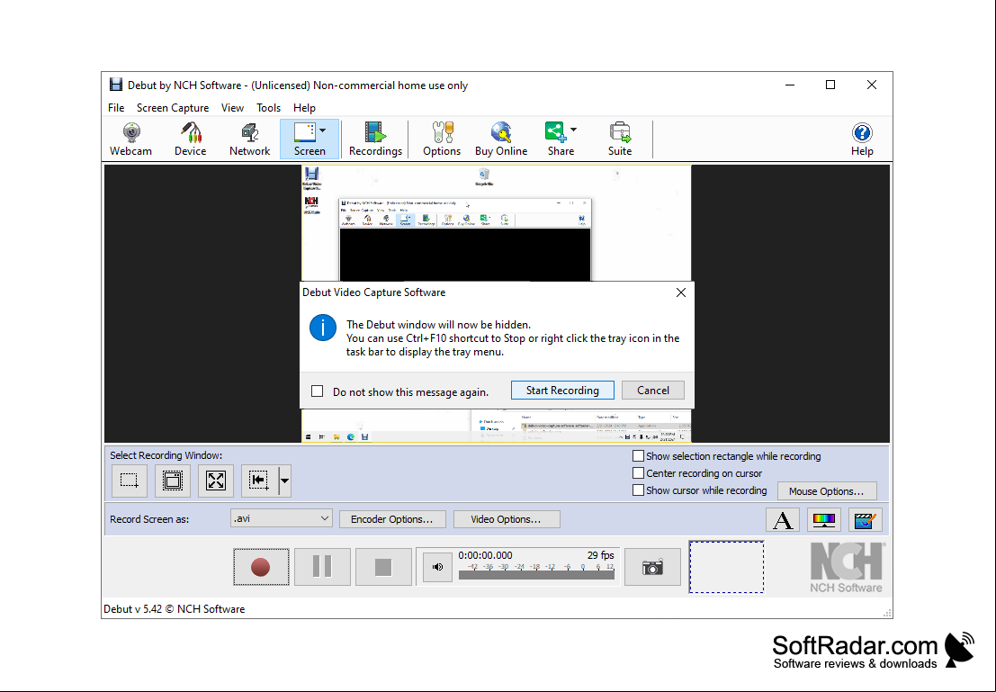
Task: Enable center recording on cursor
Action: click(x=639, y=473)
